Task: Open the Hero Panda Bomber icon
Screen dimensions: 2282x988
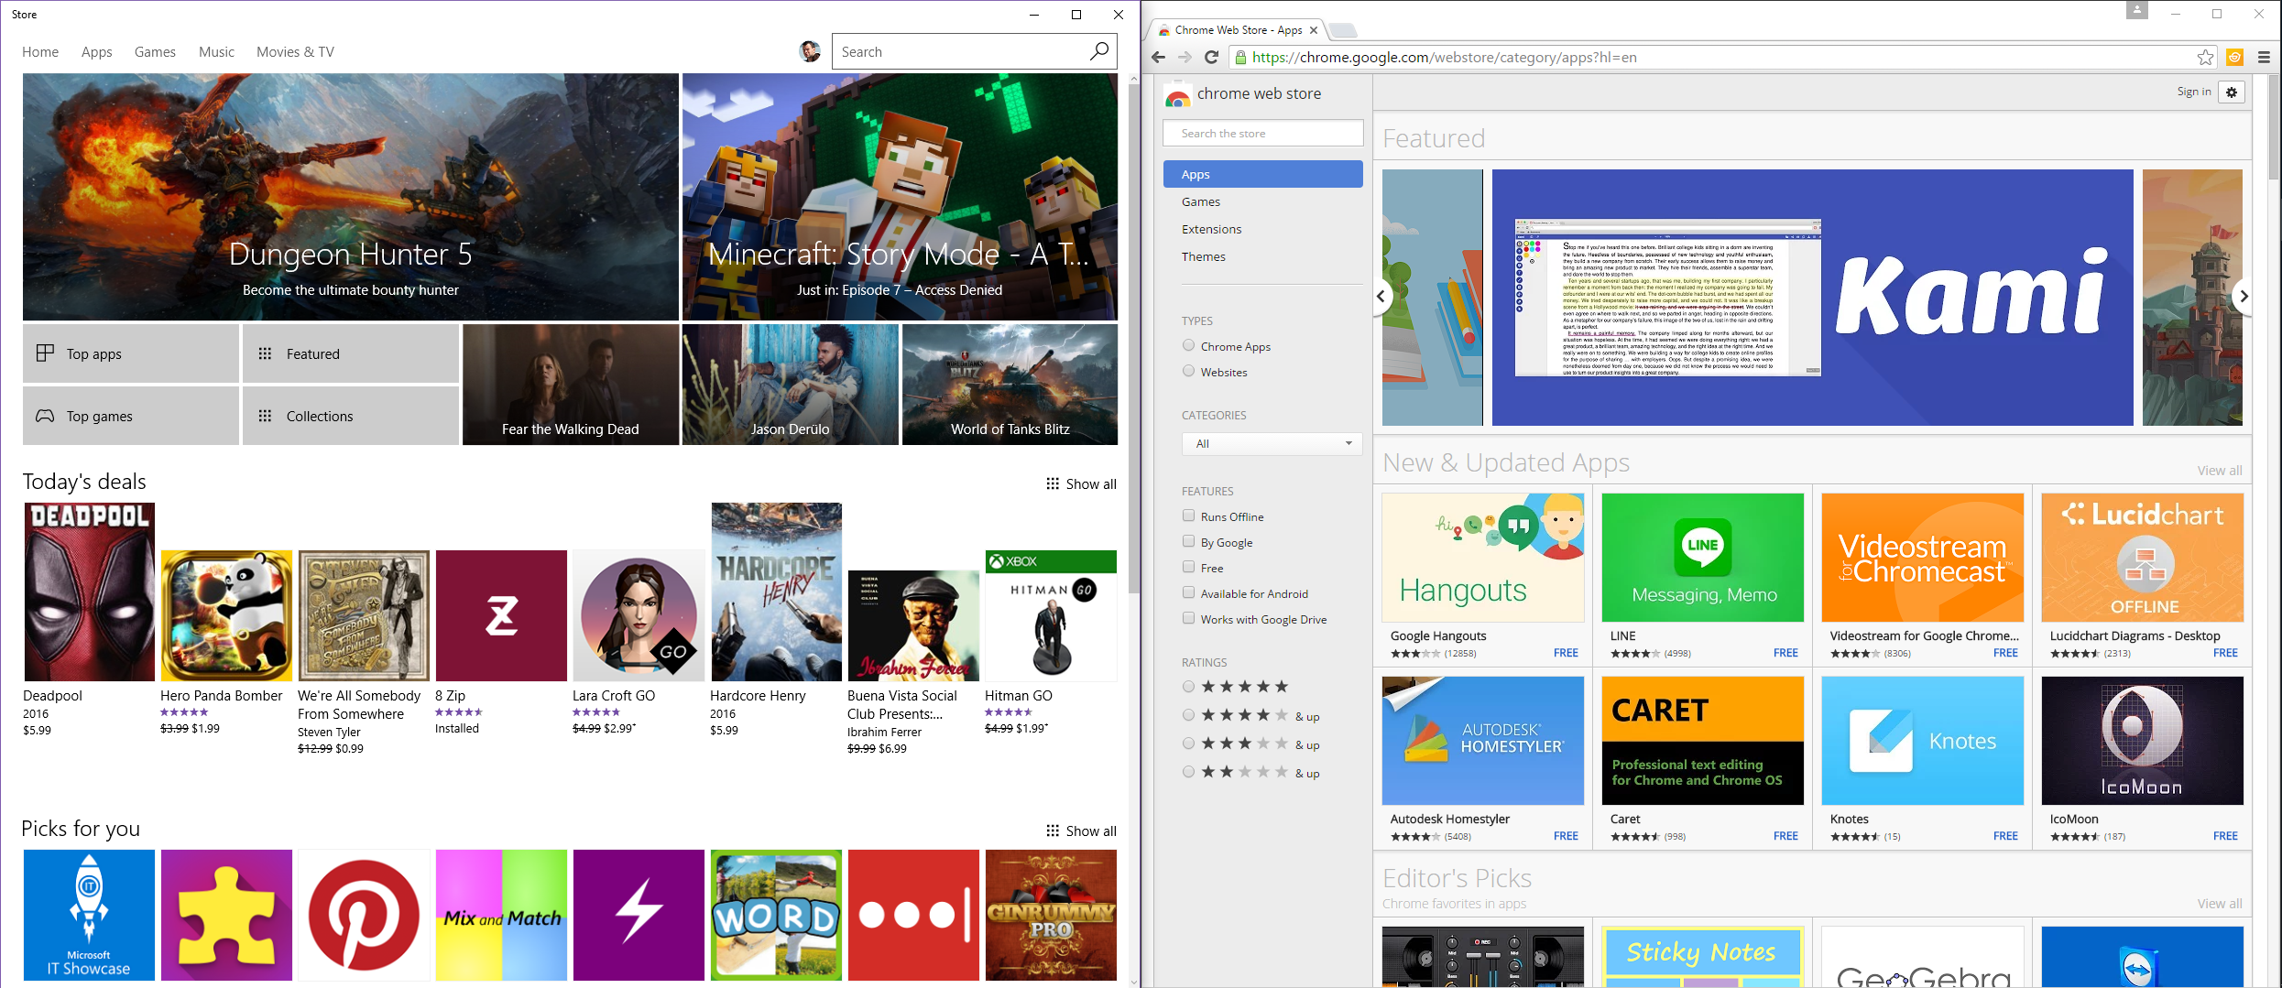Action: coord(226,615)
